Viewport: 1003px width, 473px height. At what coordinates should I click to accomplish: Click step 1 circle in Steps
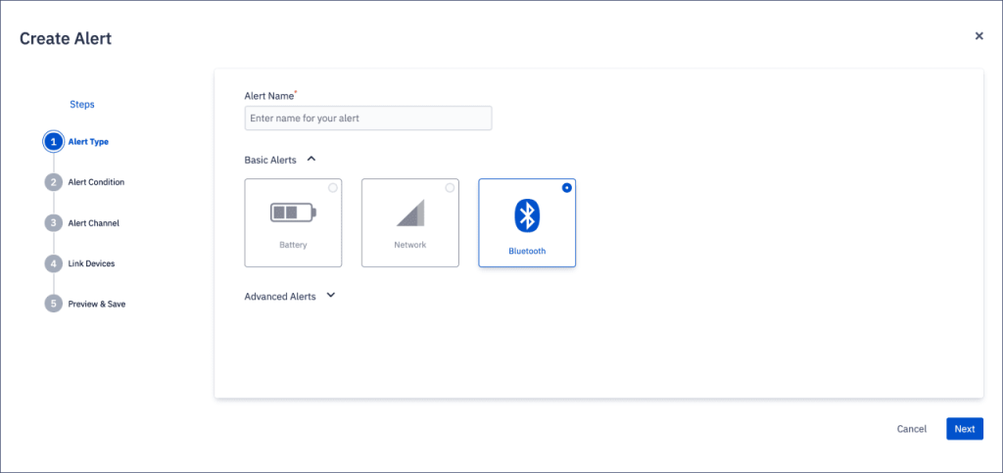coord(53,142)
